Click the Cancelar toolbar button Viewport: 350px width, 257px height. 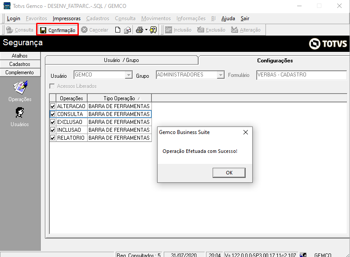click(95, 30)
